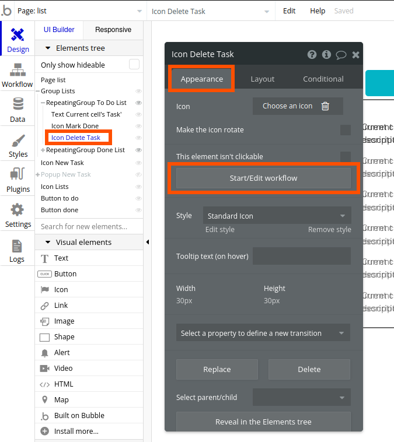This screenshot has height=442, width=394.
Task: Collapse left panel with arrow handle
Action: (147, 242)
